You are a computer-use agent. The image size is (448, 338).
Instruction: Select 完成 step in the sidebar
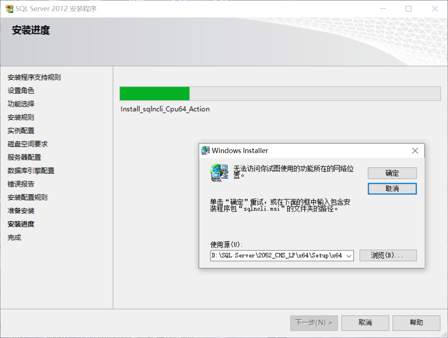[14, 238]
